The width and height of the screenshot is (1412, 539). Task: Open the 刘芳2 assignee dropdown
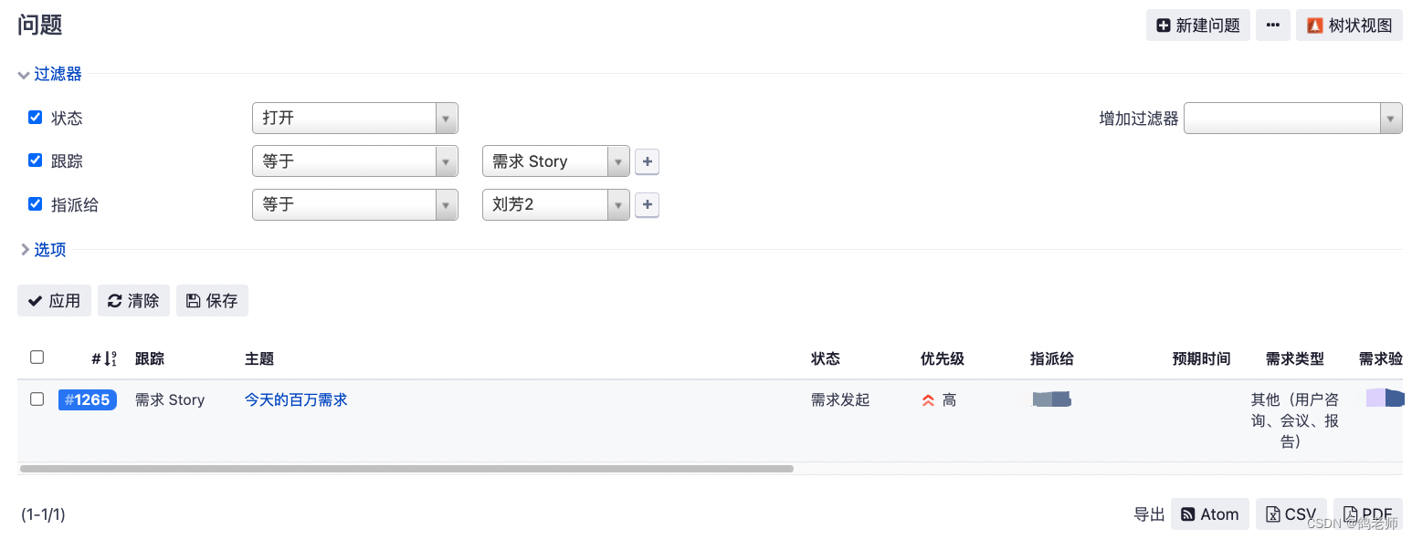point(619,204)
